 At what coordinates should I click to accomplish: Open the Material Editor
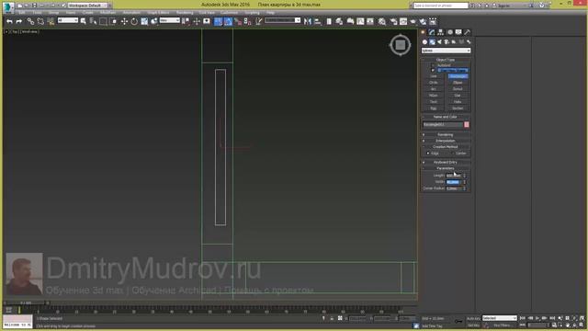(382, 21)
